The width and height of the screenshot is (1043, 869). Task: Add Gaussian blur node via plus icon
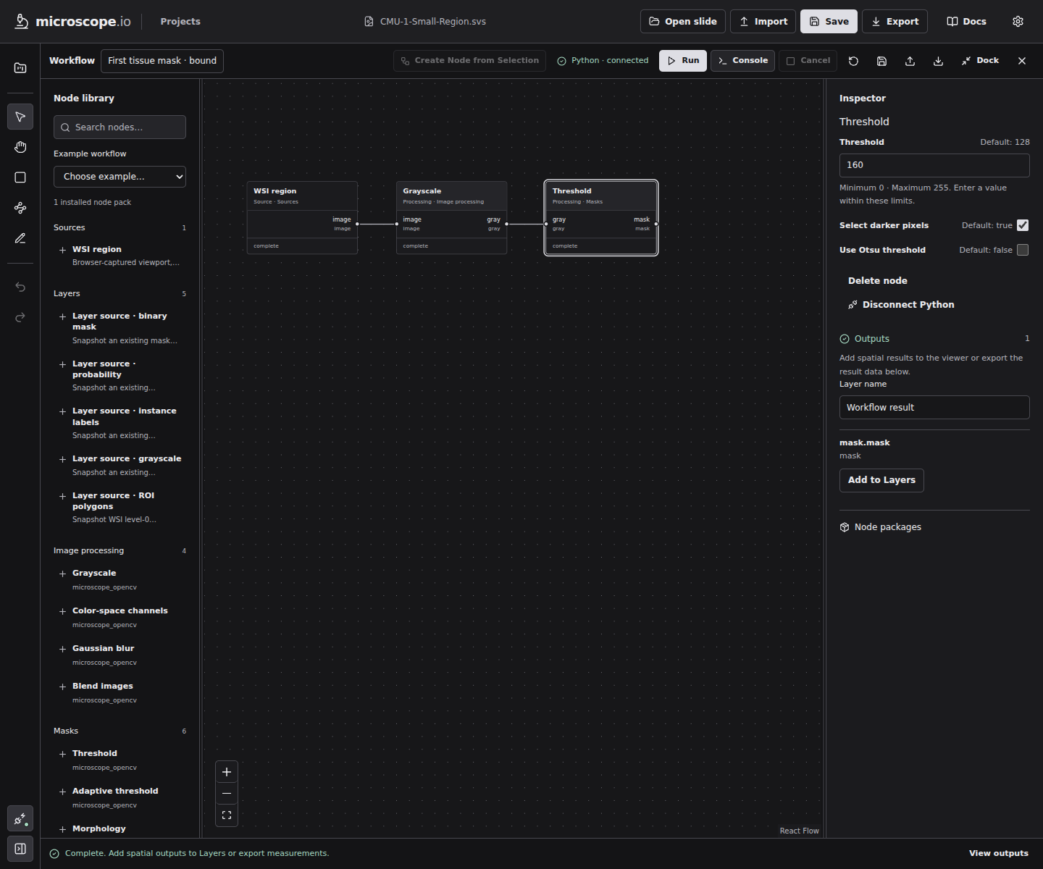coord(63,649)
